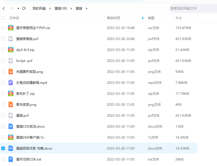This screenshot has height=166, width=217.
Task: Click the 2022-03-26 22:49 date cell
Action: click(x=121, y=39)
